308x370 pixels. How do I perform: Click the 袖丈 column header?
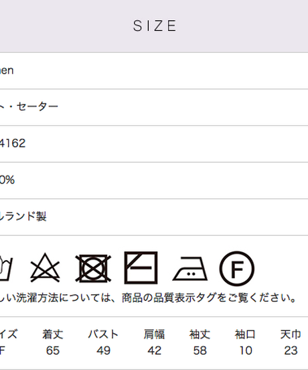(200, 334)
